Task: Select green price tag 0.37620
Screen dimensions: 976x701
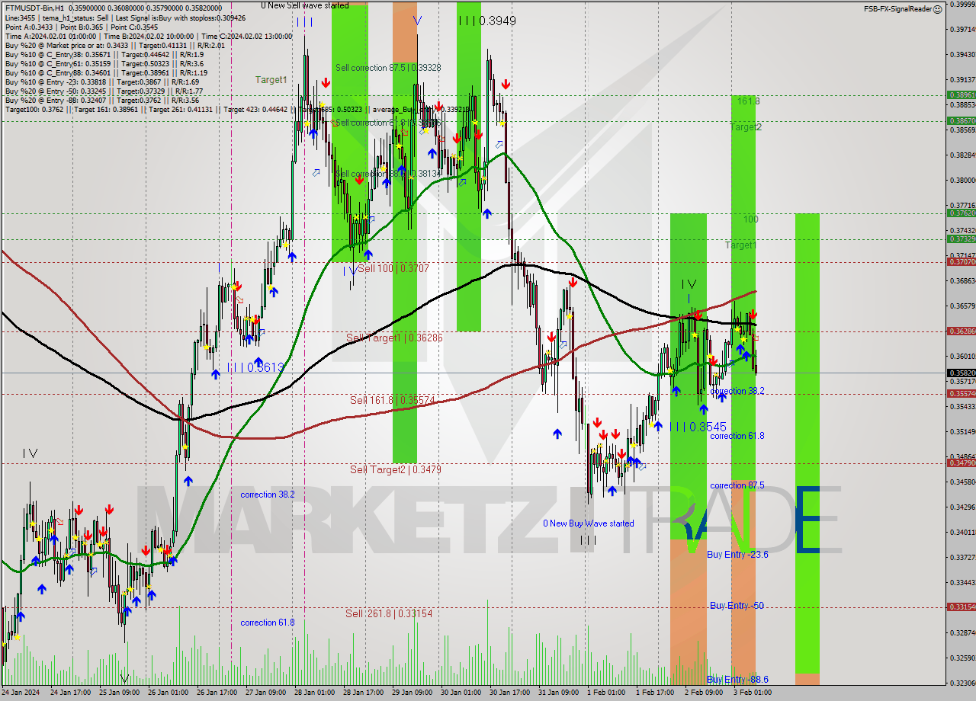Action: [961, 213]
